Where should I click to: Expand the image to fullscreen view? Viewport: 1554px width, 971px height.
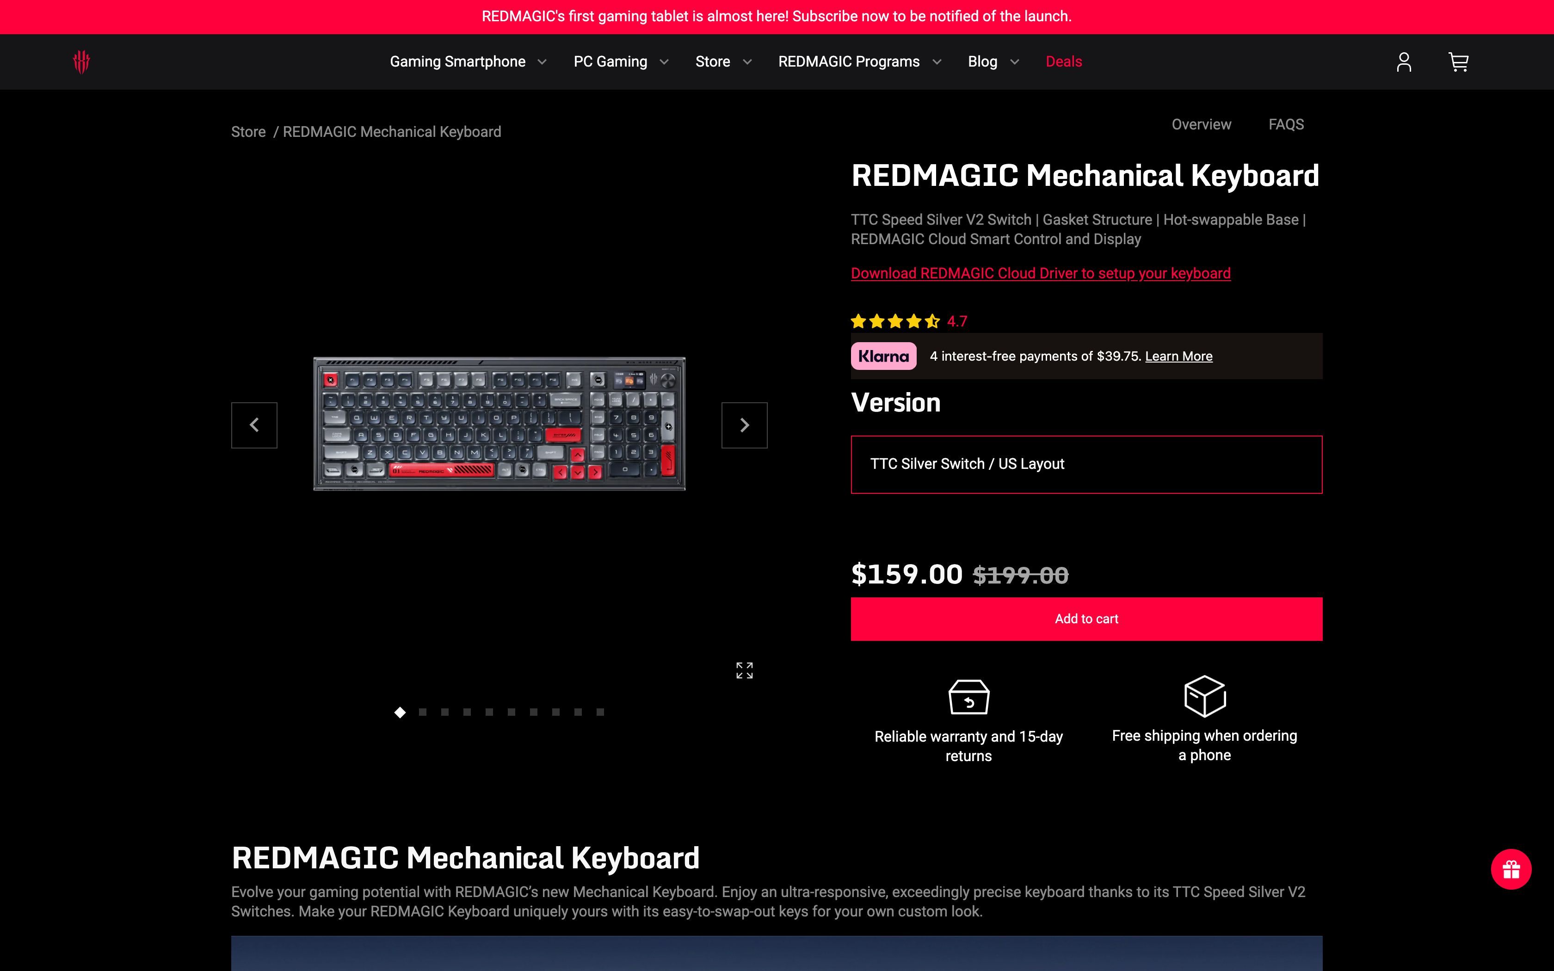pos(744,670)
